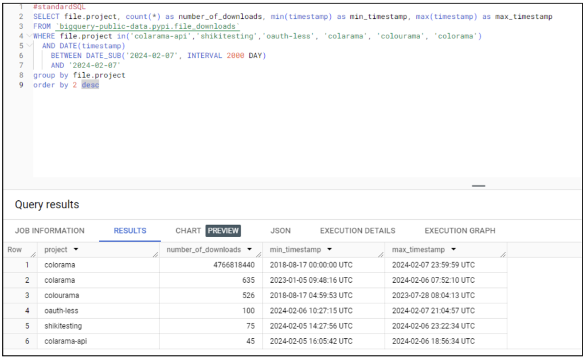Open the max_timestamp column menu arrow
This screenshot has height=360, width=587.
[x=453, y=250]
